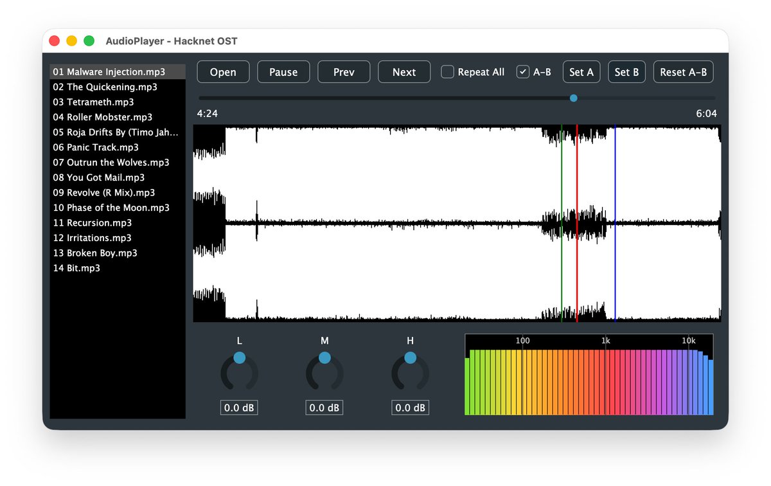Select 05 Roja Drifts By track
This screenshot has width=771, height=486.
(118, 132)
